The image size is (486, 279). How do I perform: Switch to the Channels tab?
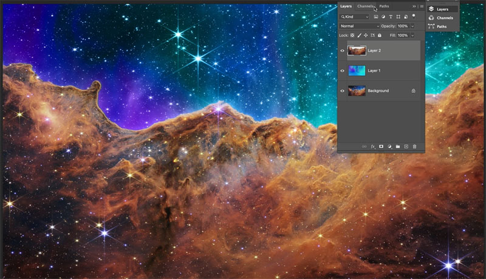pyautogui.click(x=365, y=6)
